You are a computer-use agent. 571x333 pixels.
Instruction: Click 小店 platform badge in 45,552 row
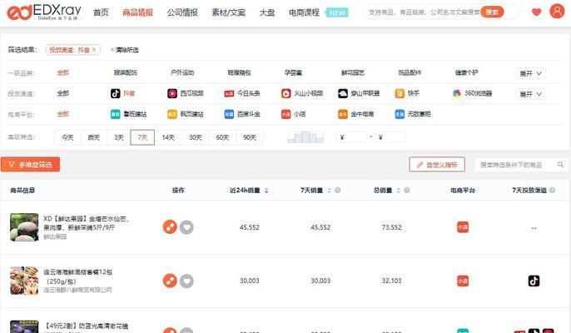pos(463,227)
